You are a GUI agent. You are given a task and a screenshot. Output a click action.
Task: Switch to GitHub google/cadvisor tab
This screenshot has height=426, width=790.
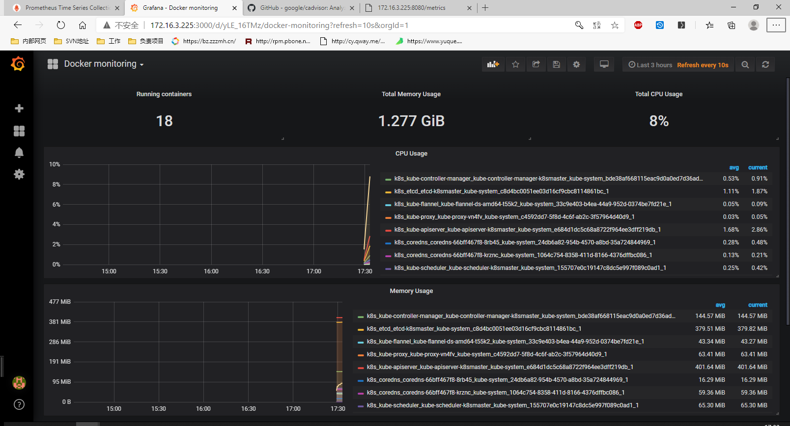point(302,8)
